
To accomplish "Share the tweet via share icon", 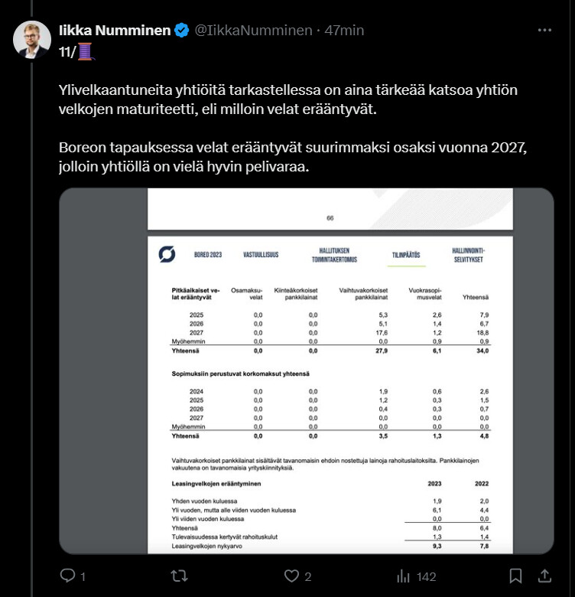I will pos(545,576).
